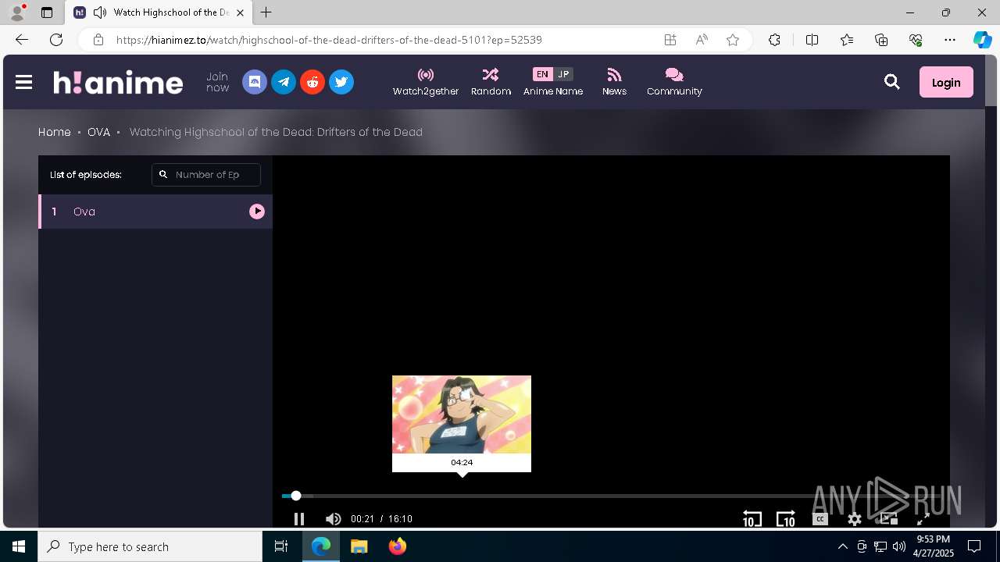Switch anime name to EN

[x=542, y=74]
